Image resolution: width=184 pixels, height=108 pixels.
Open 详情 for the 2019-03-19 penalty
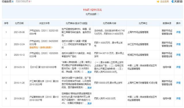point(178,67)
